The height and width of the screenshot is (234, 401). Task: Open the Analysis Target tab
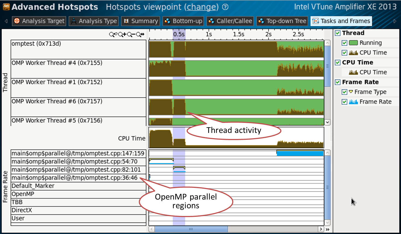point(39,21)
